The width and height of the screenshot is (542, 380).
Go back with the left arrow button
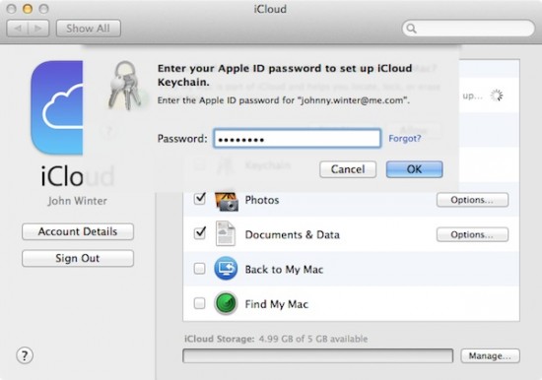18,29
